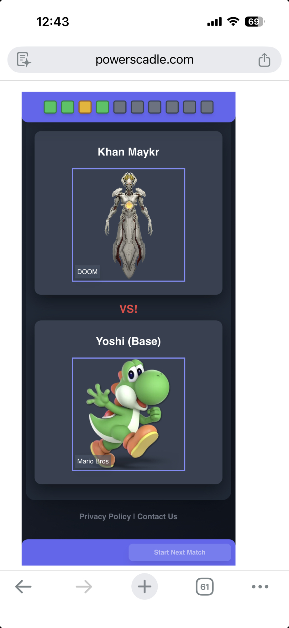Tap the powerscadle.com address field
289x628 pixels.
(x=144, y=60)
